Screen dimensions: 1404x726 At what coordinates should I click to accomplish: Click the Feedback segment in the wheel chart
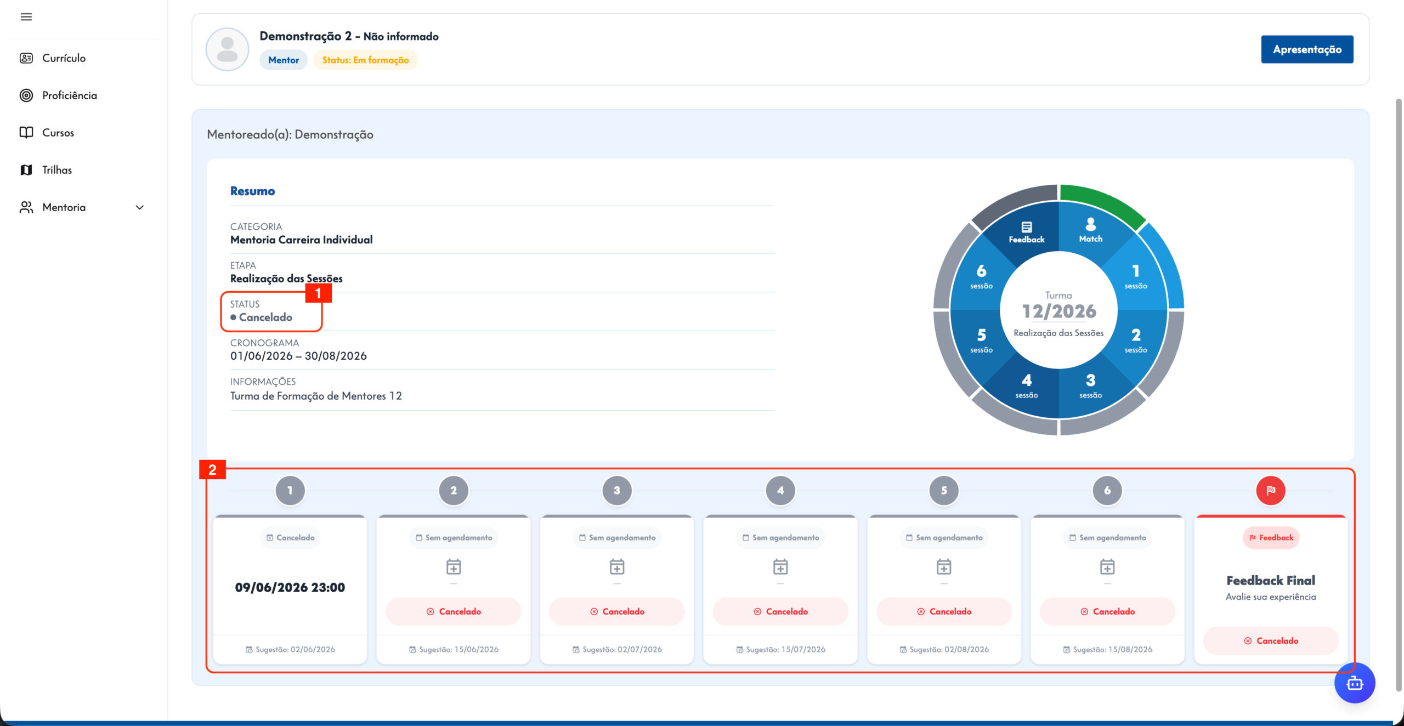point(1026,232)
